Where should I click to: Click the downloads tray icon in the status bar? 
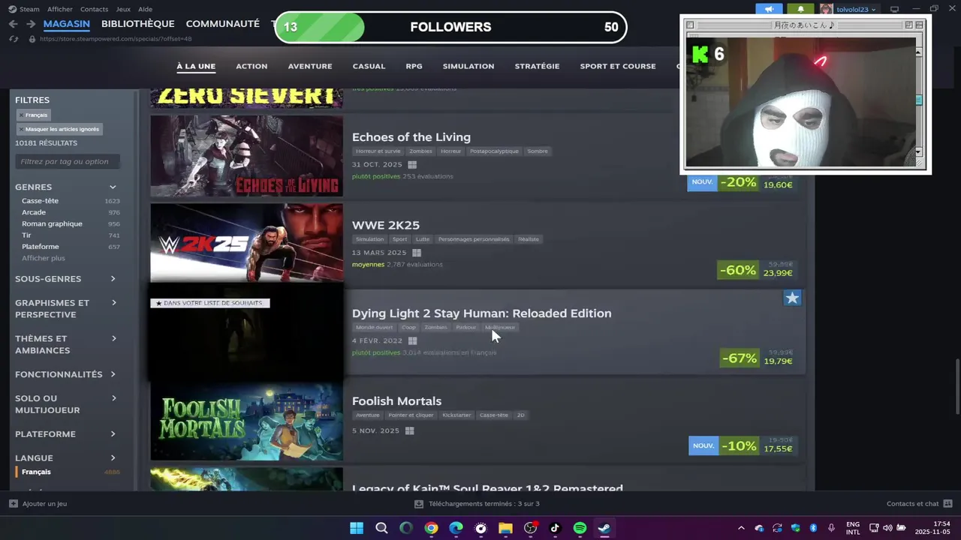(x=419, y=503)
